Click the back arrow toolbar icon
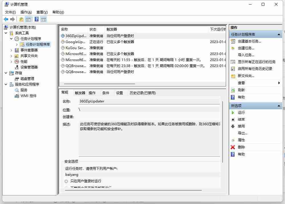Viewport: 285px width, 204px height. 6,19
